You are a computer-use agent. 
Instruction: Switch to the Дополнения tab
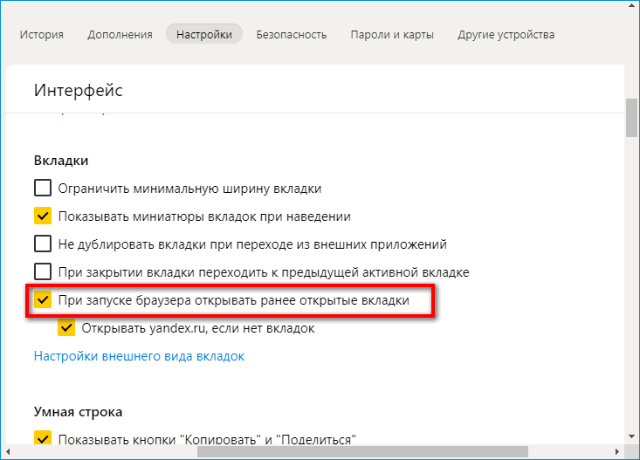120,35
